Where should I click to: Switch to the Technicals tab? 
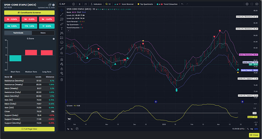coord(18,33)
